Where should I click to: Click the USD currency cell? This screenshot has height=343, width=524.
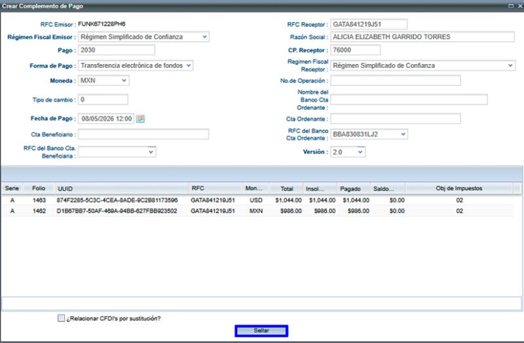[x=256, y=200]
